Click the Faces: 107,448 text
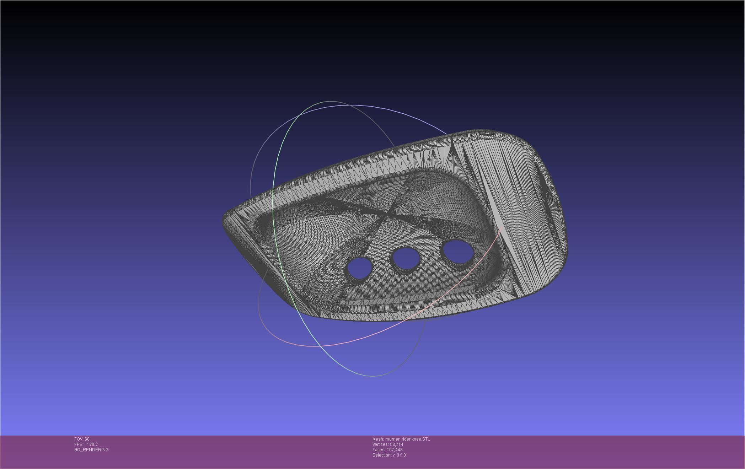The height and width of the screenshot is (469, 745). [x=387, y=450]
